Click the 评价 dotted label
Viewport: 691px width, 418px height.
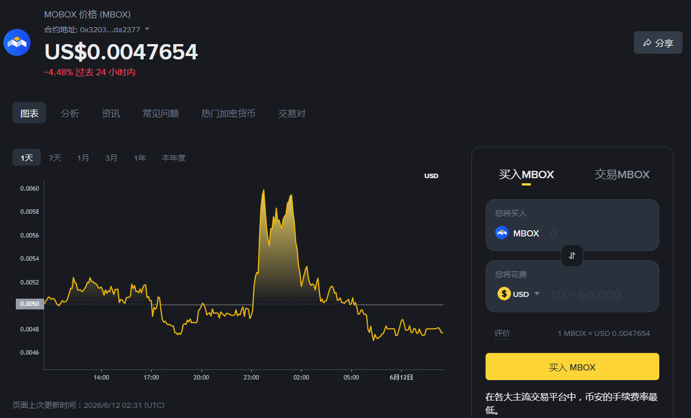click(502, 333)
